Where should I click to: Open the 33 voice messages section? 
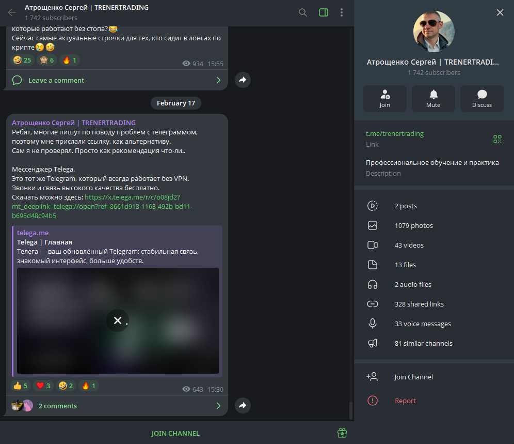pyautogui.click(x=434, y=324)
